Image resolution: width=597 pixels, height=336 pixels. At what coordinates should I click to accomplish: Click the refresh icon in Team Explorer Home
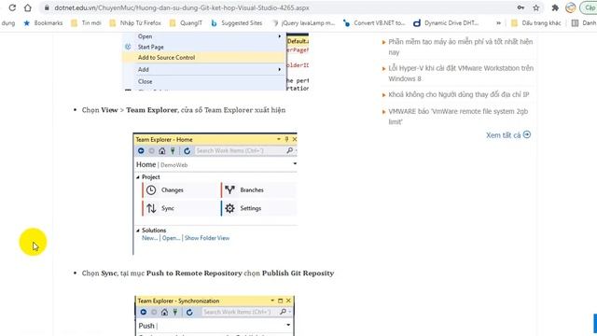pos(187,151)
